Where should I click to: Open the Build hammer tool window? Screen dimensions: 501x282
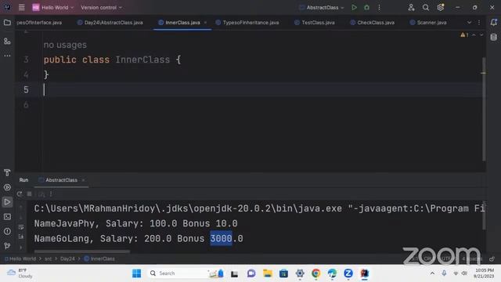click(7, 172)
